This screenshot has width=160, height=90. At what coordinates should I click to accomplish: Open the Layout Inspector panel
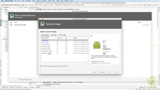coord(152,87)
